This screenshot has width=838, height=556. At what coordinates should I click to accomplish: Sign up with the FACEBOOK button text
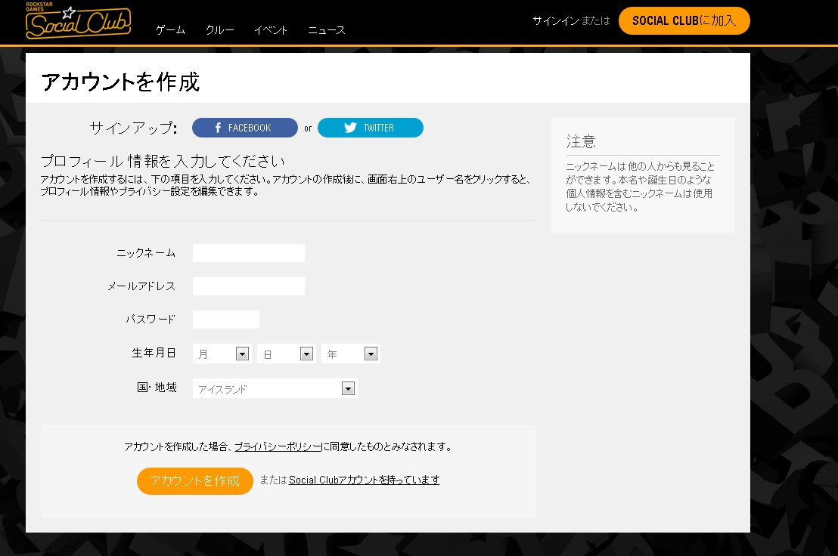[250, 128]
